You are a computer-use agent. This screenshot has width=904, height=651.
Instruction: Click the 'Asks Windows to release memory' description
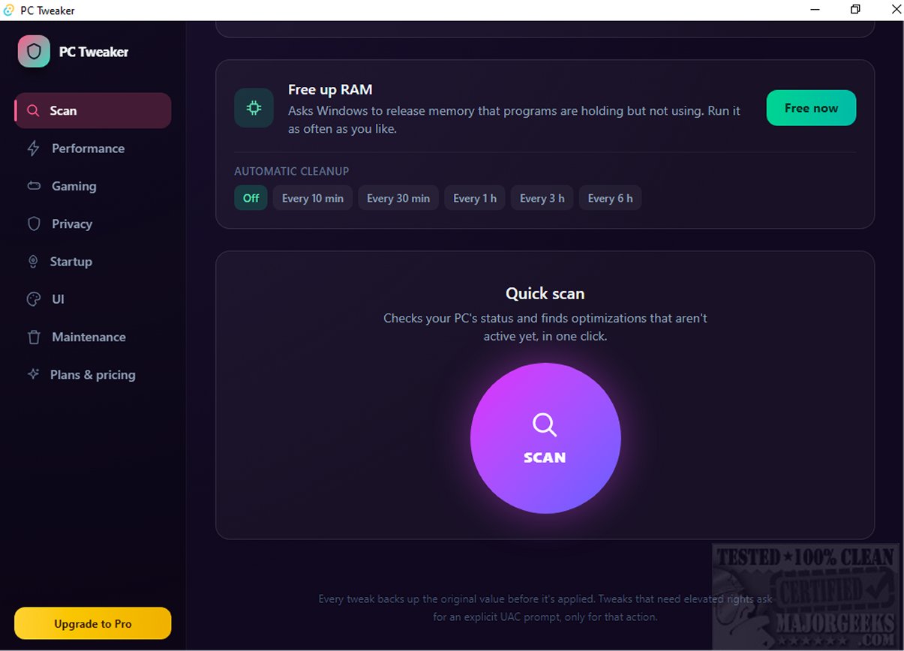(x=514, y=120)
